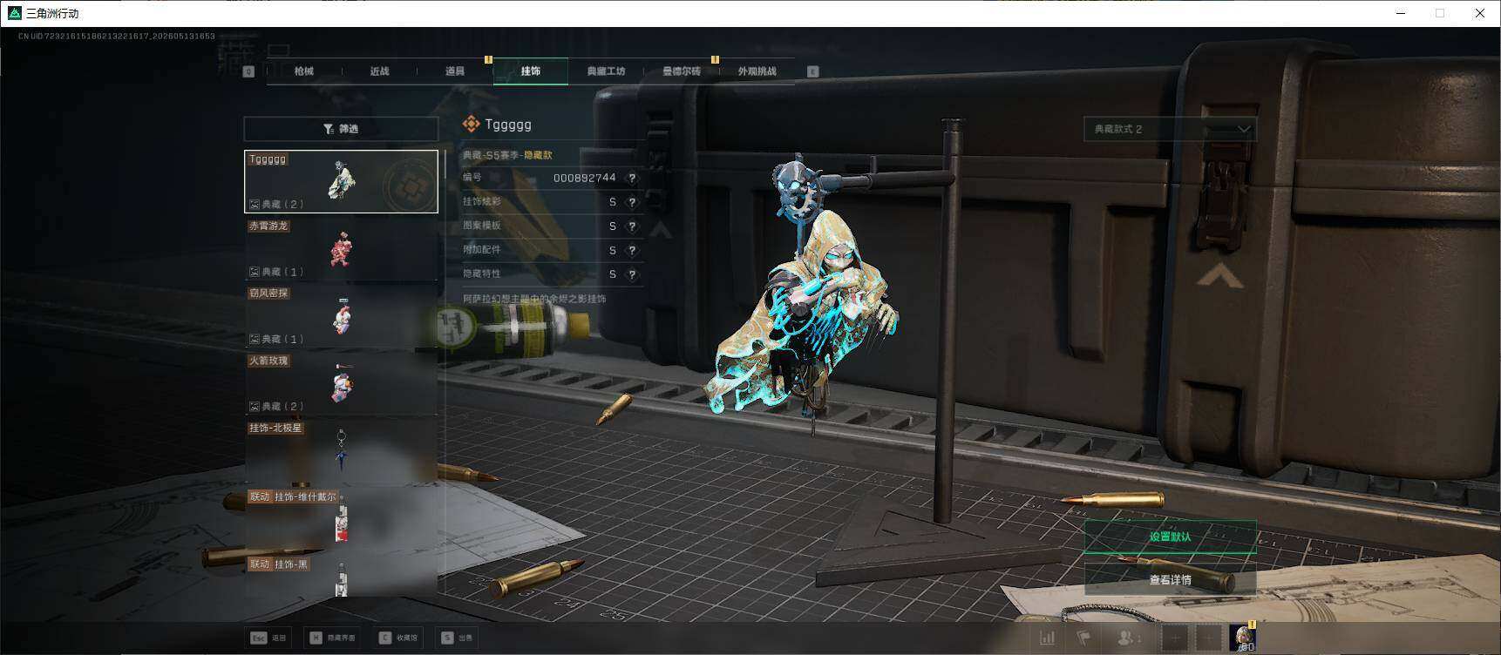Viewport: 1501px width, 655px height.
Task: Open the 典藏工坊 tab
Action: click(x=606, y=71)
